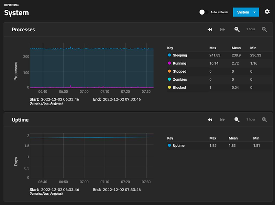Zoom out the Processes chart timeframe
The image size is (275, 205).
pyautogui.click(x=237, y=29)
